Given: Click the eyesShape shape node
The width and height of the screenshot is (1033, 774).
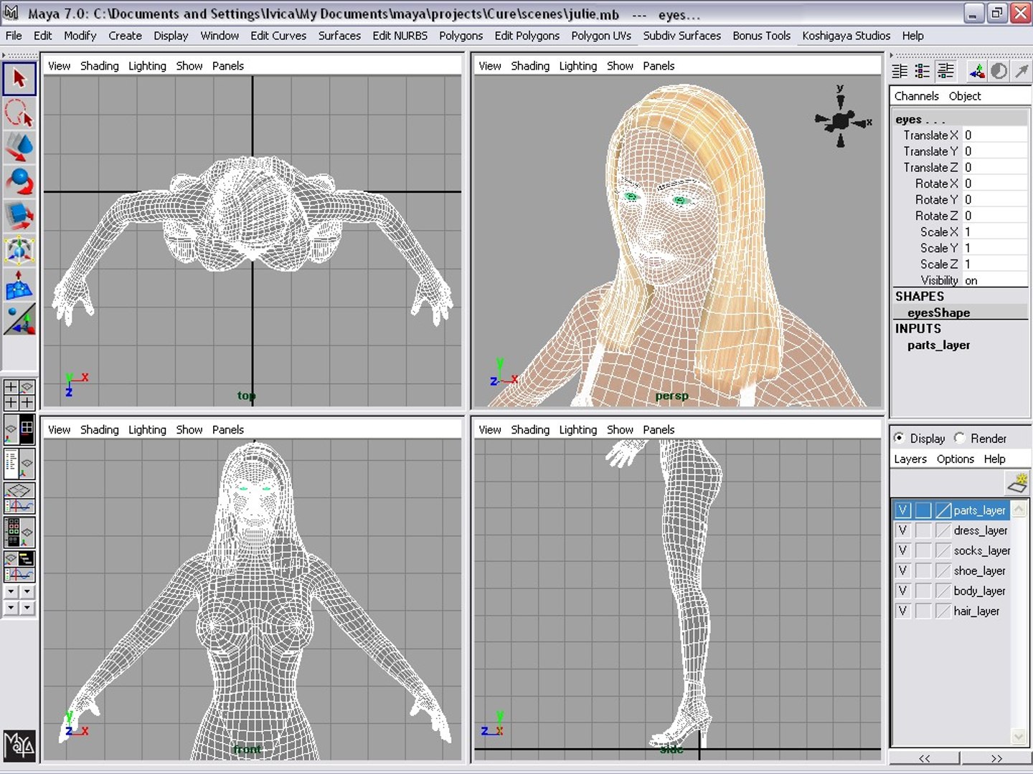Looking at the screenshot, I should 938,312.
